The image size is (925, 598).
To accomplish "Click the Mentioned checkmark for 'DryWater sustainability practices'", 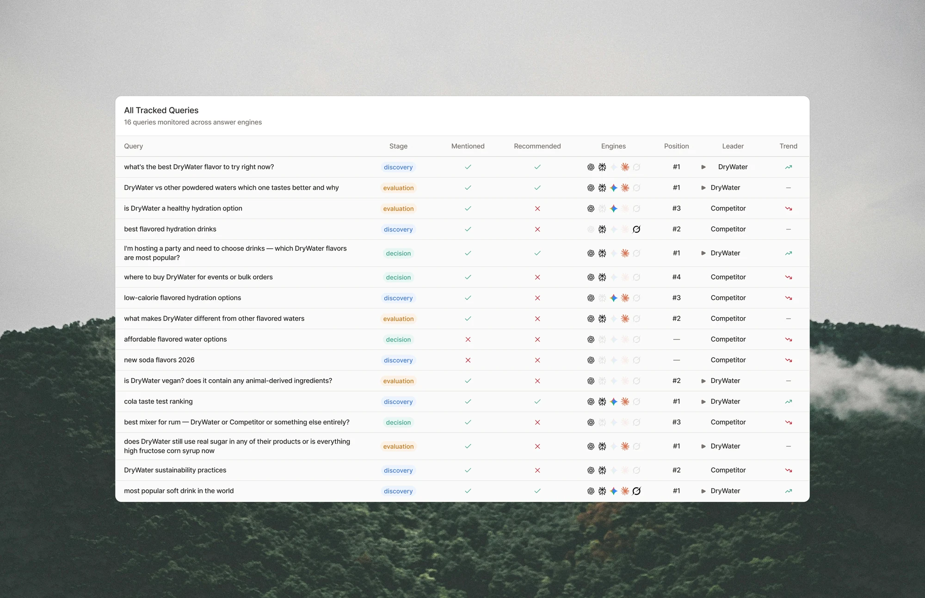I will [468, 470].
